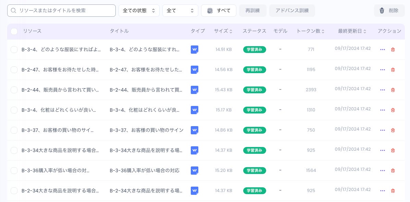The width and height of the screenshot is (410, 202).
Task: Open the すべて date filter
Action: [x=219, y=11]
